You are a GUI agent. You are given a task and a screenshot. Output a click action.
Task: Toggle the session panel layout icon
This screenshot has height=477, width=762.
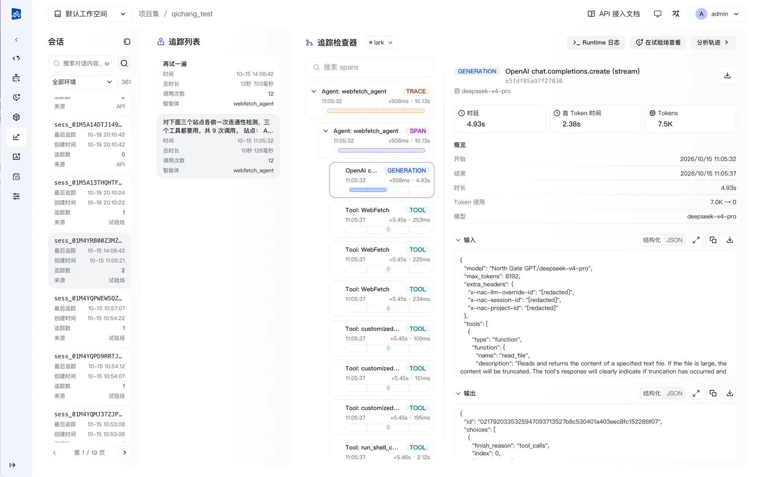(127, 42)
